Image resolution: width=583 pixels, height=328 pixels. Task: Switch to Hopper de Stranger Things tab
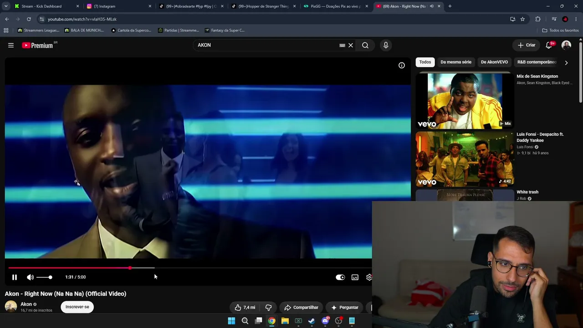[263, 6]
